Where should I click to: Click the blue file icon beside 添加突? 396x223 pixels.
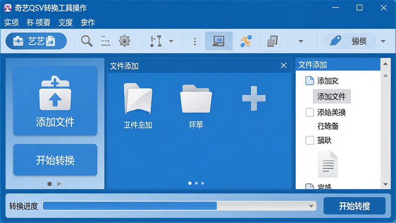point(310,81)
